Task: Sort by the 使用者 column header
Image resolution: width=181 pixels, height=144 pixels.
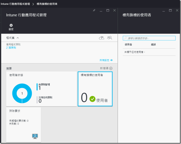Action: (128, 45)
